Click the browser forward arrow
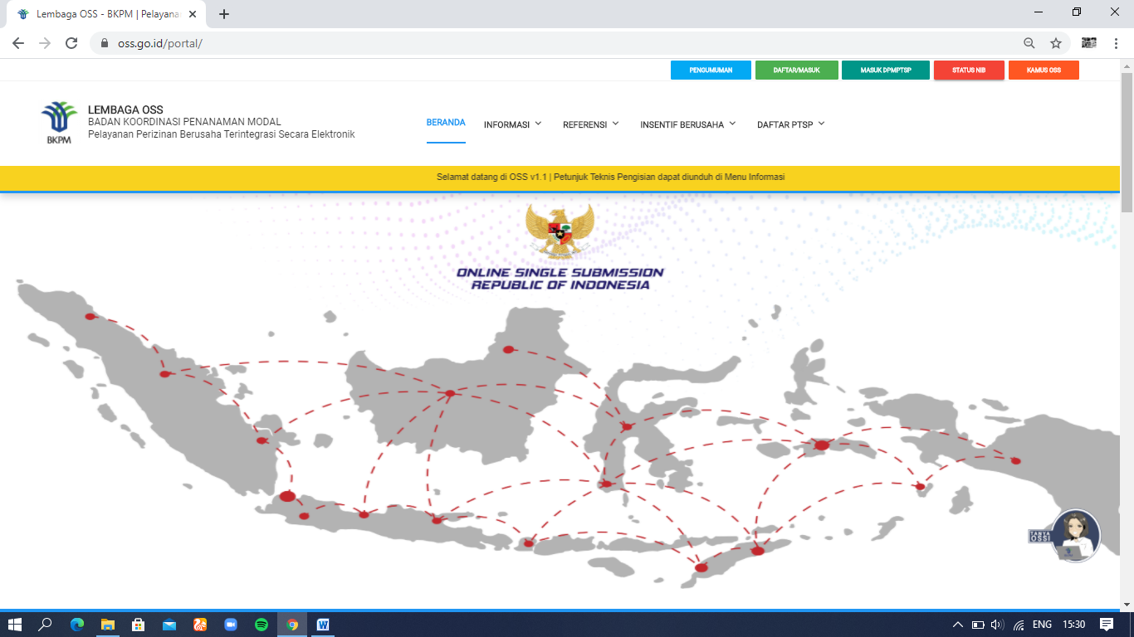The image size is (1134, 637). 44,43
